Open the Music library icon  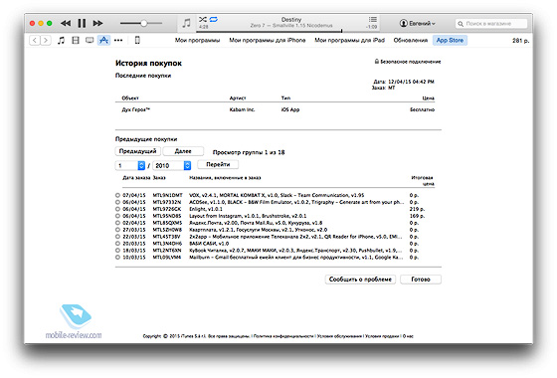point(61,40)
